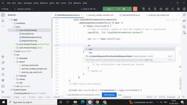
Task: Expand the drawable folder
Action: click(x=14, y=58)
